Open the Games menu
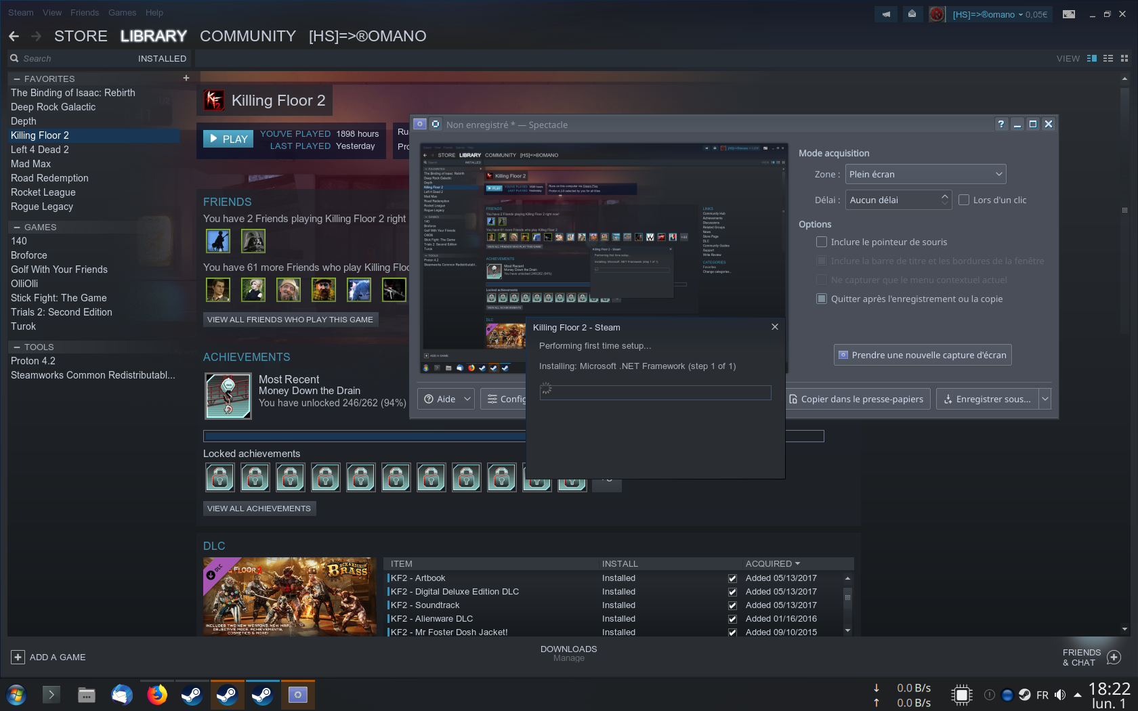1138x711 pixels. [122, 12]
